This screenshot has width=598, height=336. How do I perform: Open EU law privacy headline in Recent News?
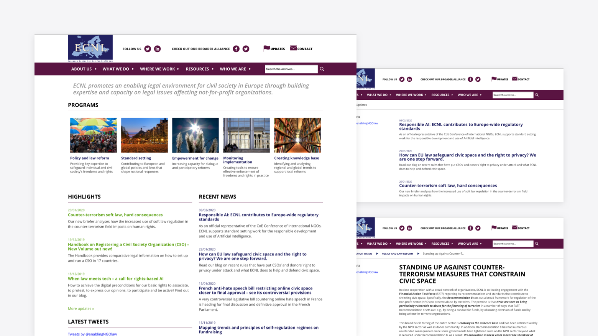(x=253, y=256)
